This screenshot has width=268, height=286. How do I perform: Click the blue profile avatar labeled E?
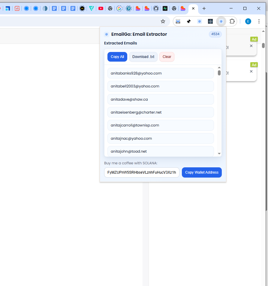pos(248,21)
